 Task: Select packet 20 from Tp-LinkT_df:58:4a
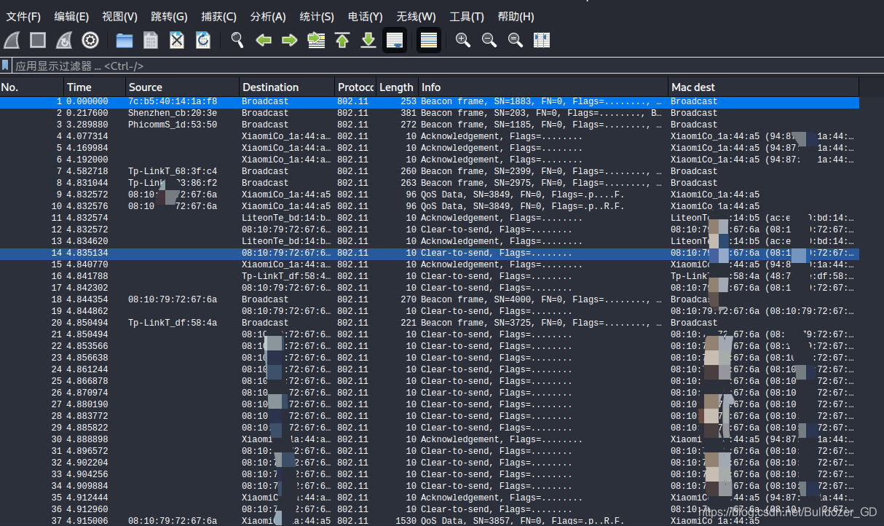click(x=430, y=323)
